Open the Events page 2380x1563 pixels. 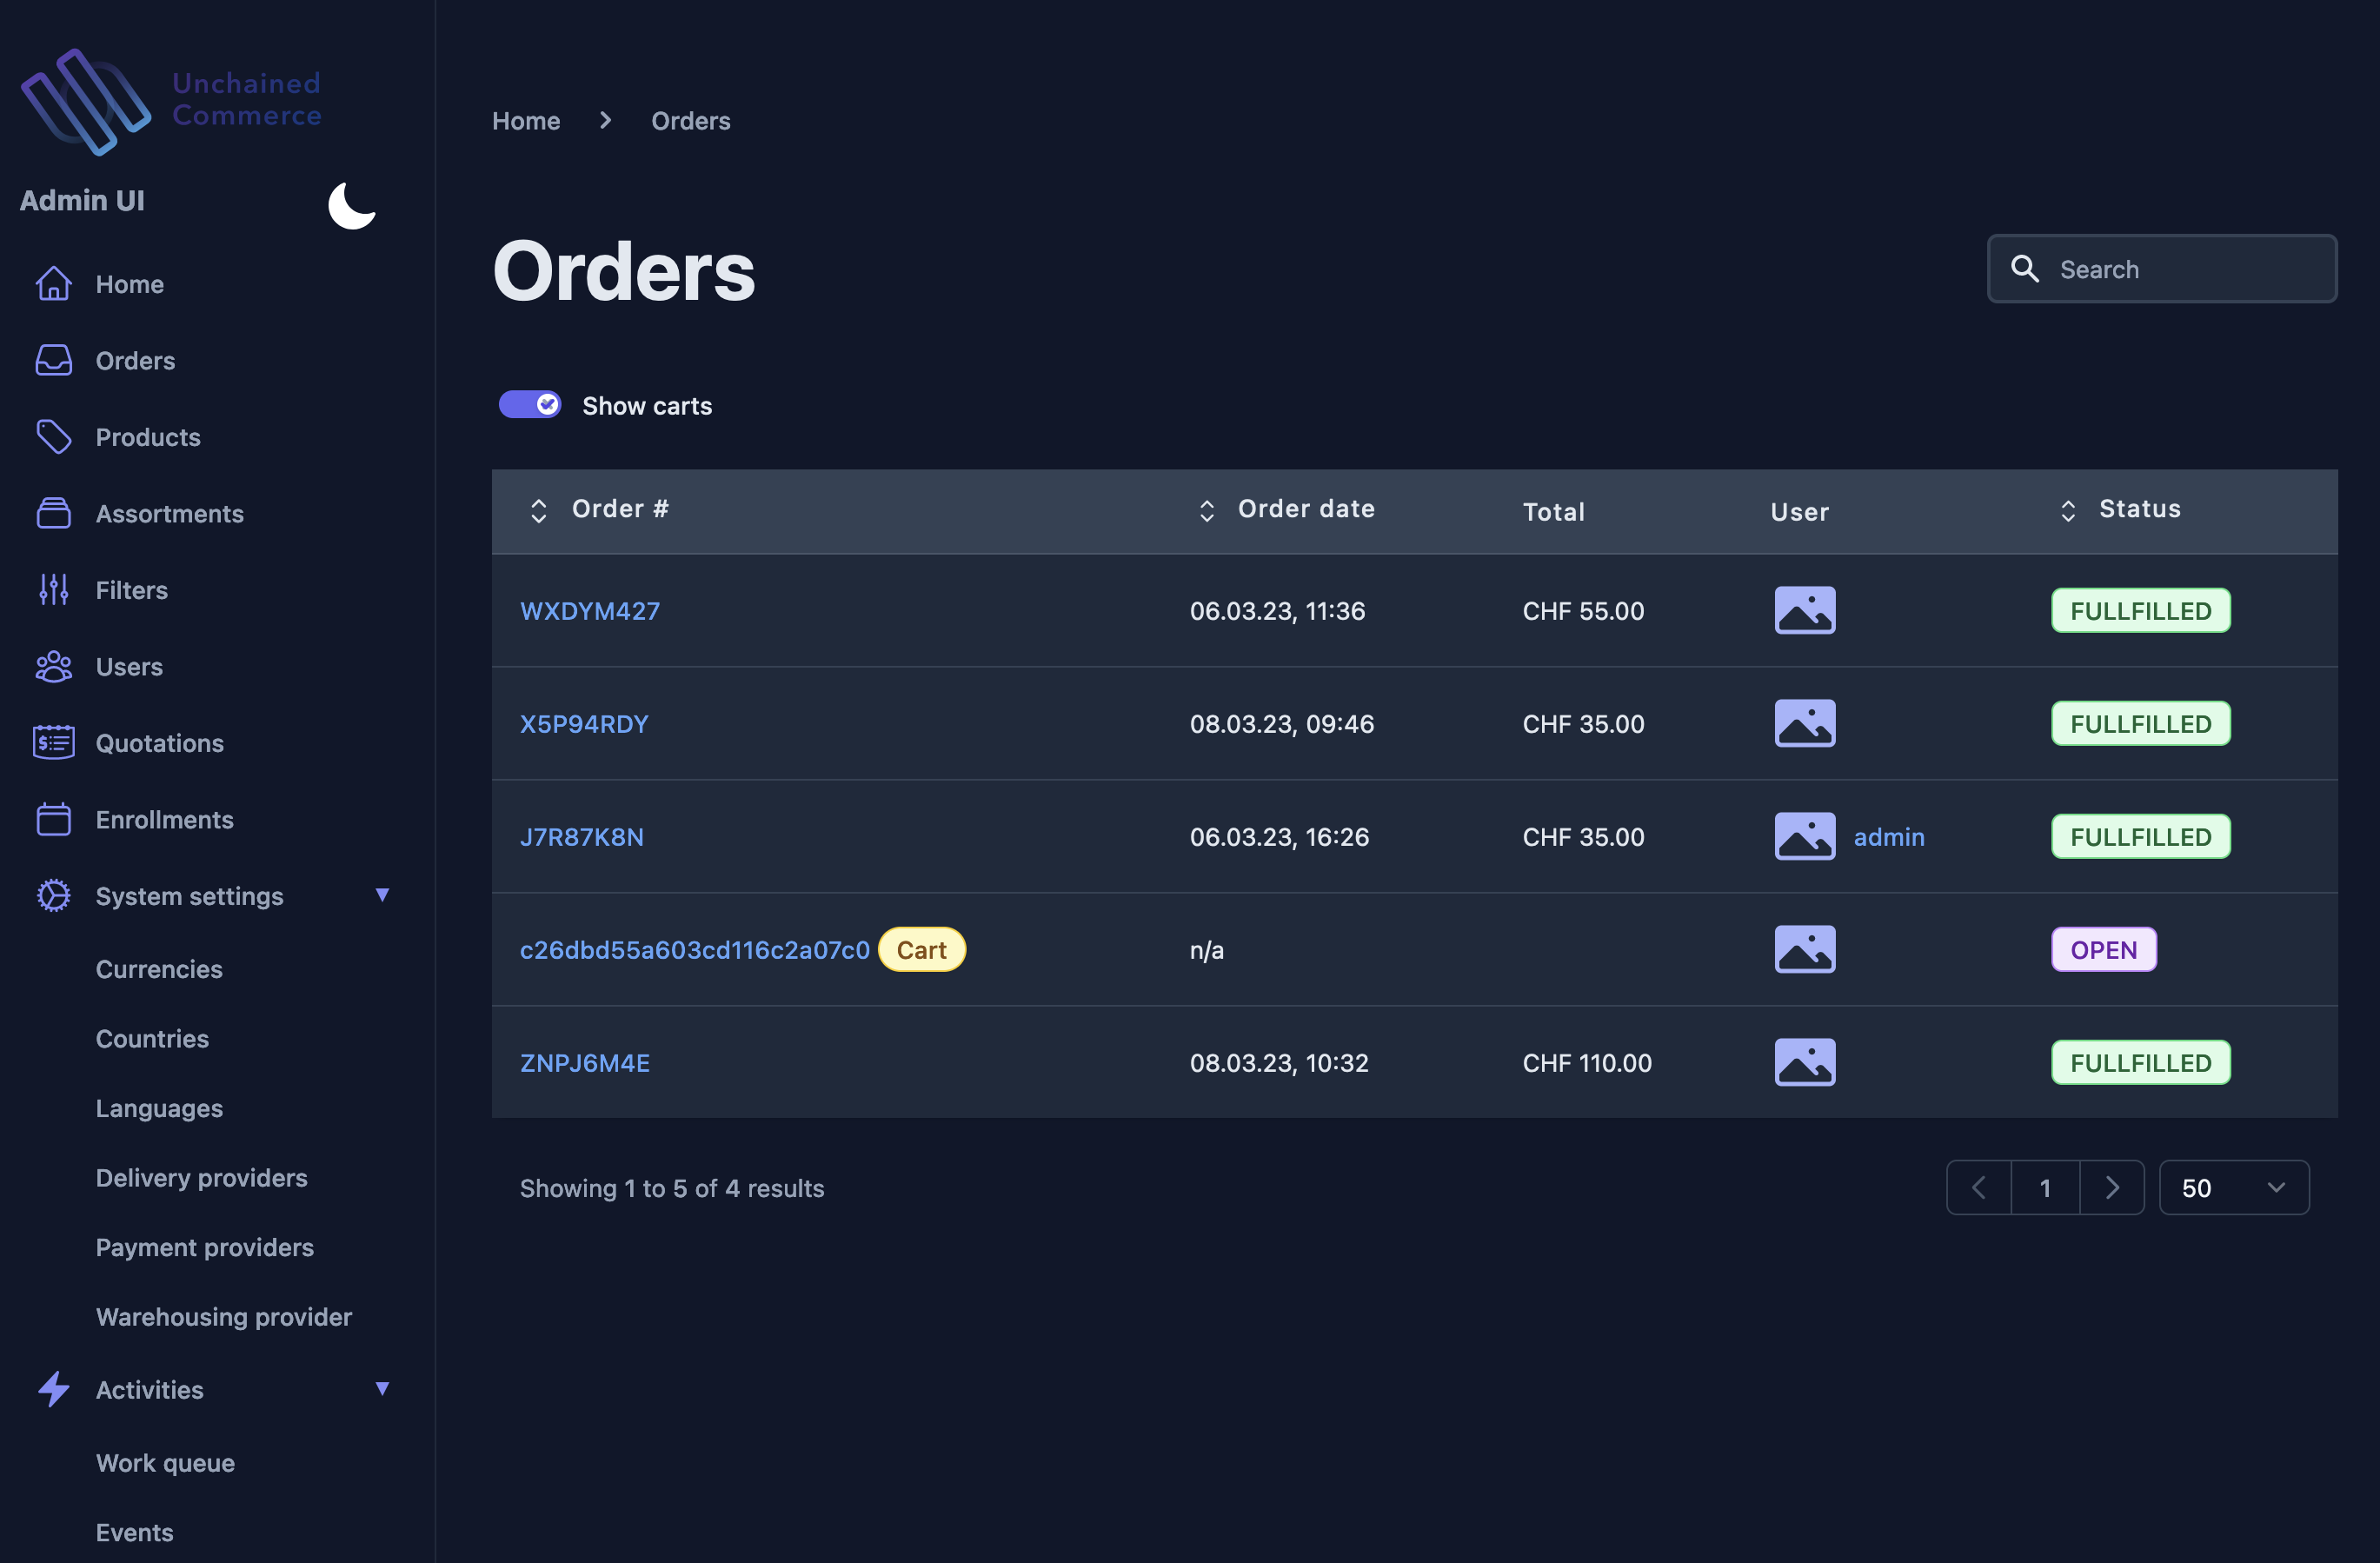pyautogui.click(x=134, y=1532)
